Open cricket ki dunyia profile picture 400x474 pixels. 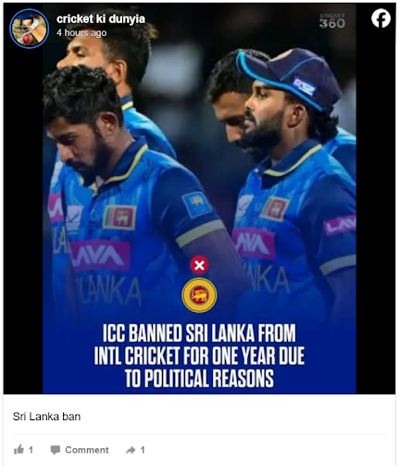(29, 29)
